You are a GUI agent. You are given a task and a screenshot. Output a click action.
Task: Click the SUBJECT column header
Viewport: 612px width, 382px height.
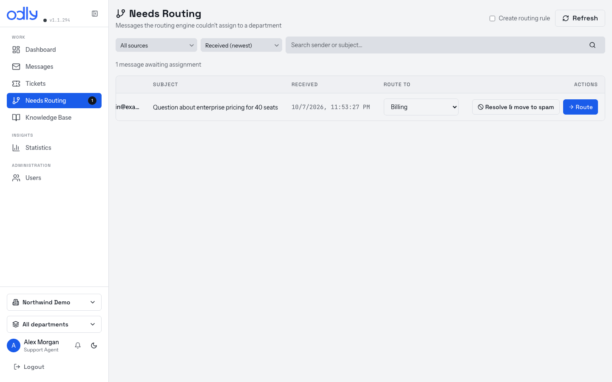[165, 84]
